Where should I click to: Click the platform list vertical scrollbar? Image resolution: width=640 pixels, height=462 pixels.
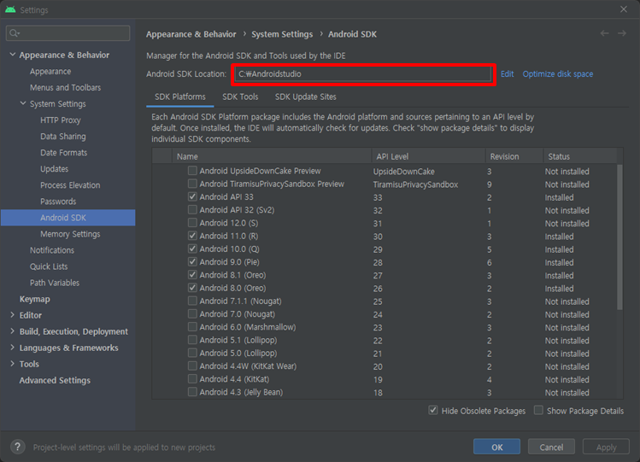point(620,237)
